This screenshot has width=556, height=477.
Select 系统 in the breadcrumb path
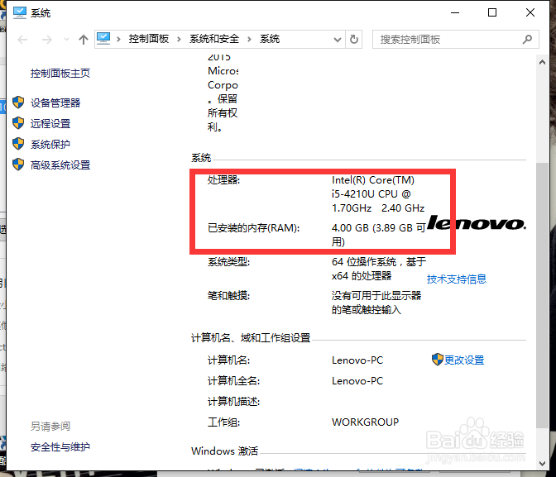pos(270,39)
